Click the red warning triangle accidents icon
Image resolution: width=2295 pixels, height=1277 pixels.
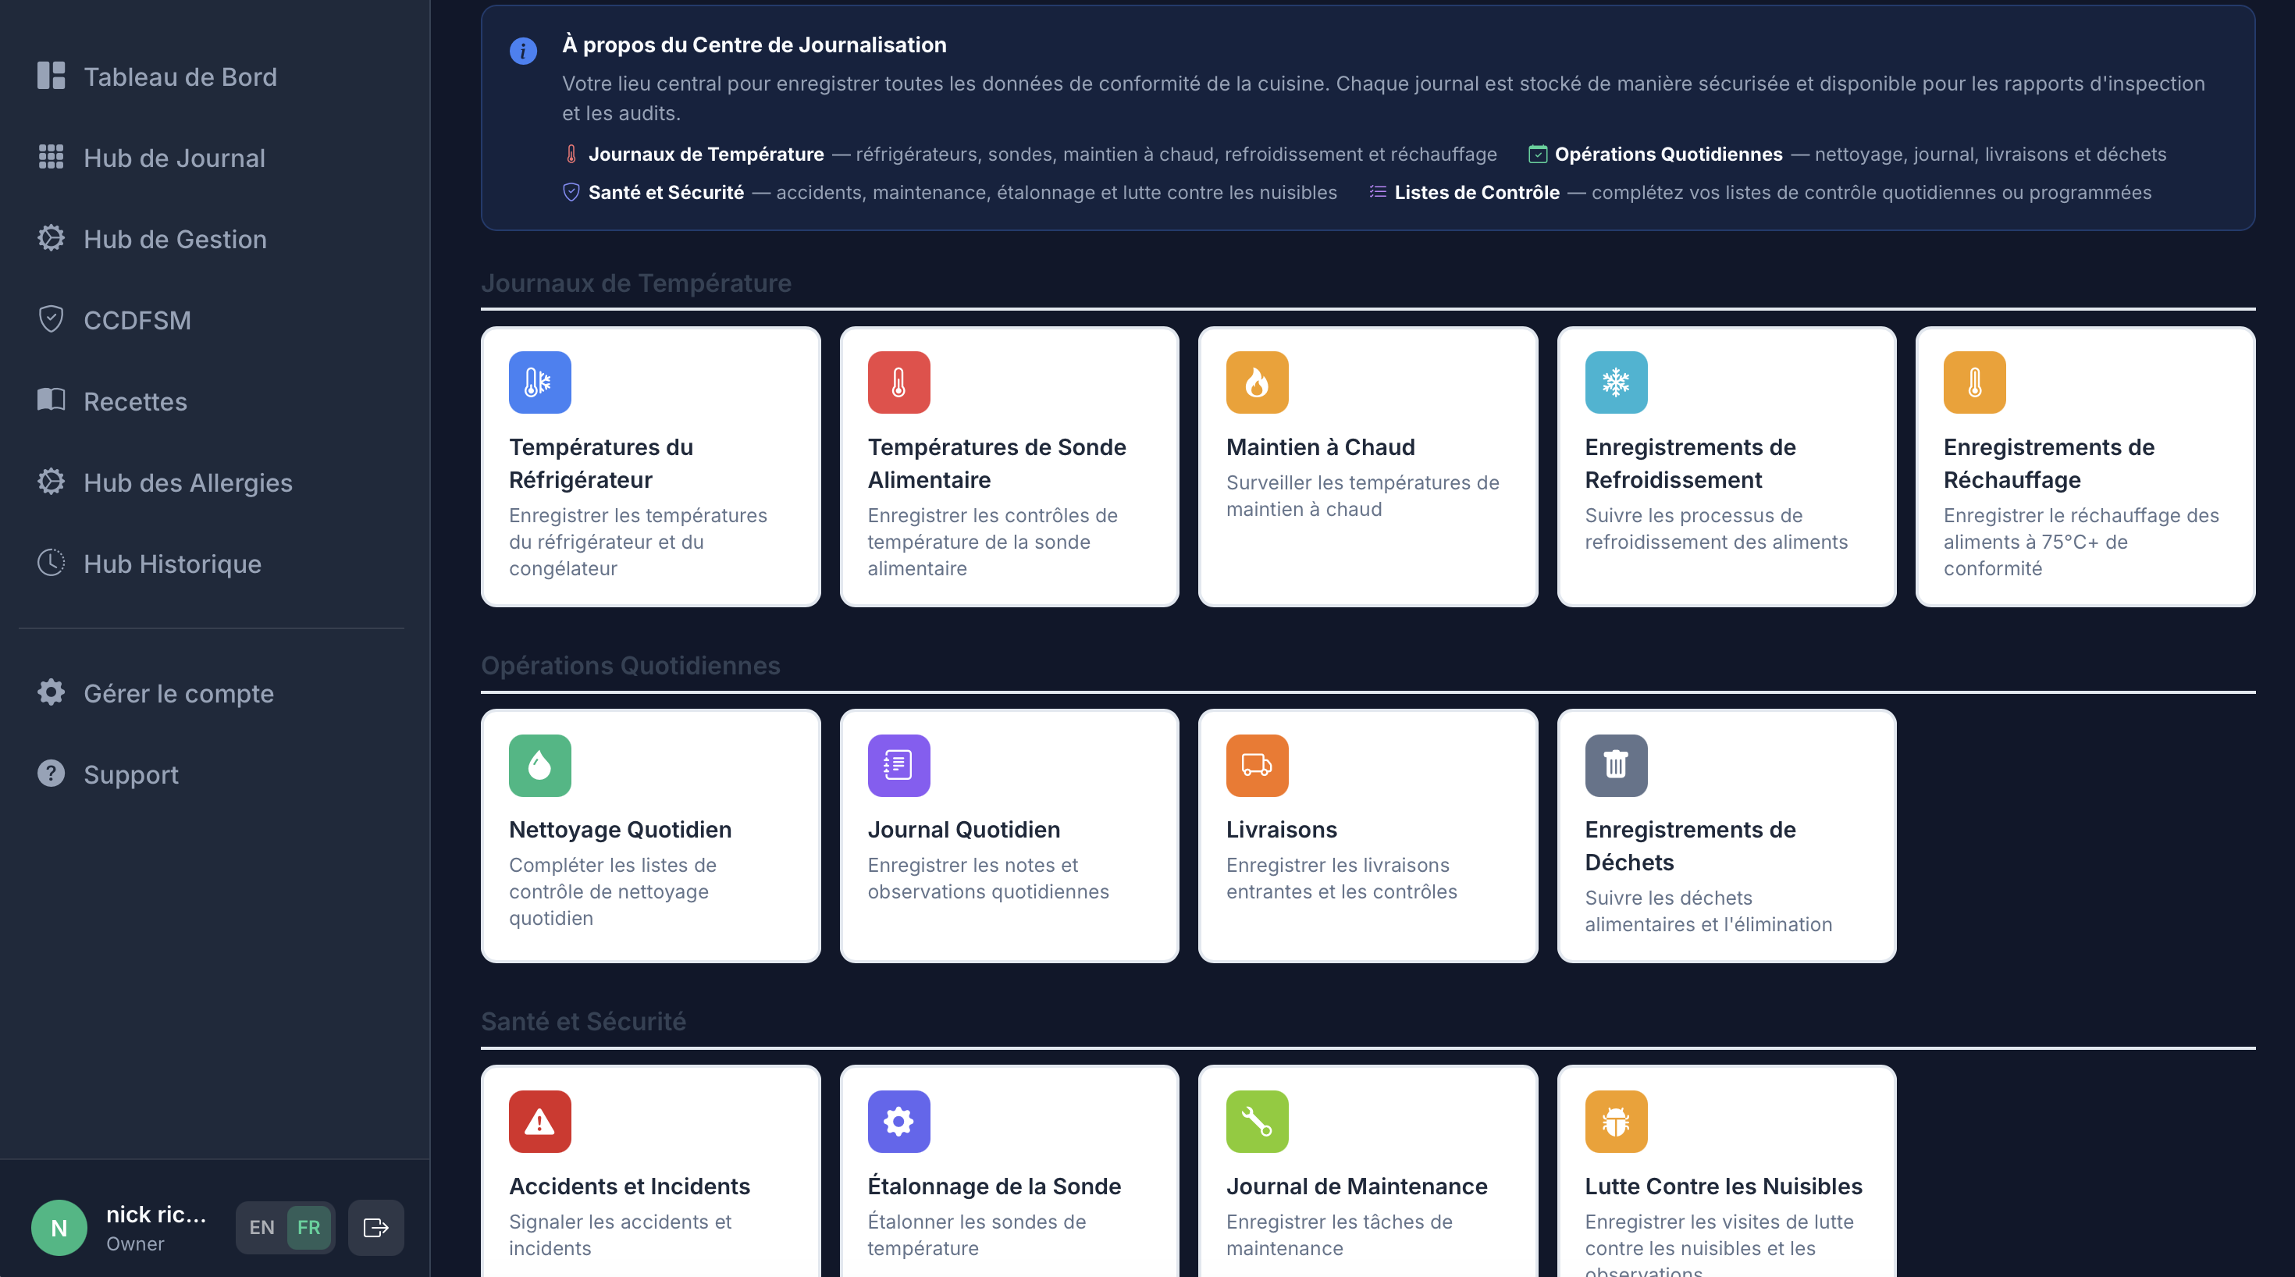pyautogui.click(x=540, y=1121)
